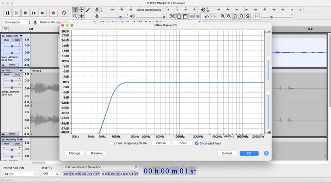Image resolution: width=331 pixels, height=183 pixels.
Task: Confirm the filter with OK
Action: pos(249,153)
